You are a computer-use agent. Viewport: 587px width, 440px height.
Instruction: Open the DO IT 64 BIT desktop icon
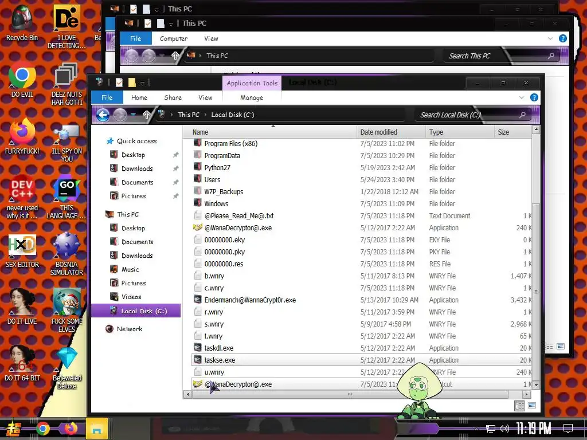click(x=22, y=364)
